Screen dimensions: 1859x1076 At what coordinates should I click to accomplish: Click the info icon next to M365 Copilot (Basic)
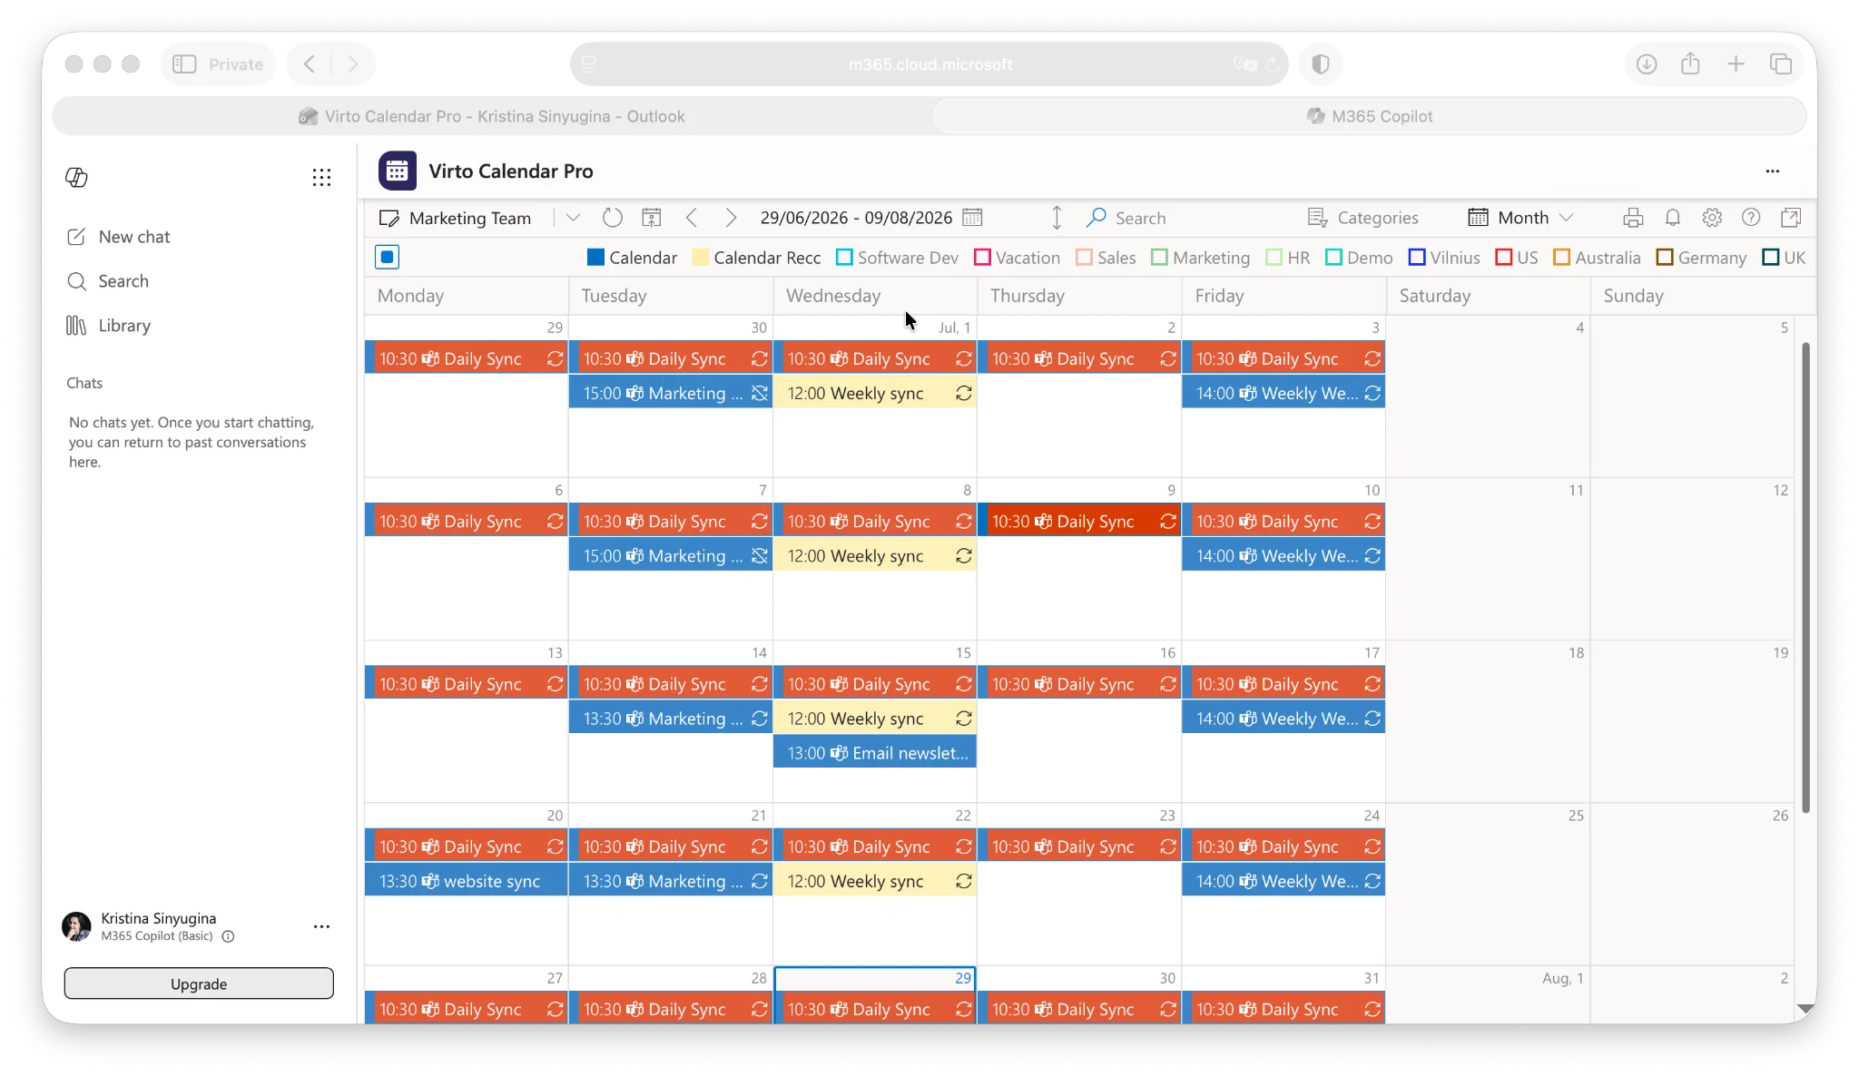229,937
